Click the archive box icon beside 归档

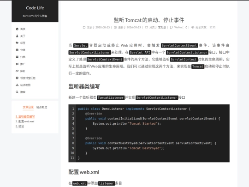point(17,57)
